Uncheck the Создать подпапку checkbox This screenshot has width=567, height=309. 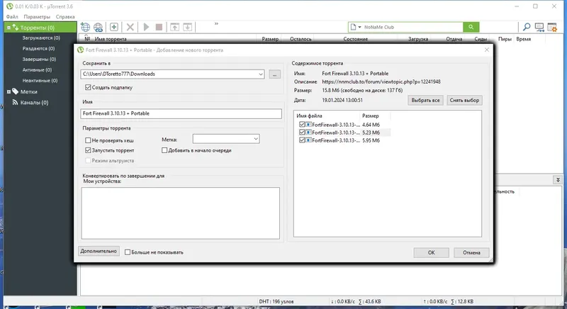click(x=88, y=87)
